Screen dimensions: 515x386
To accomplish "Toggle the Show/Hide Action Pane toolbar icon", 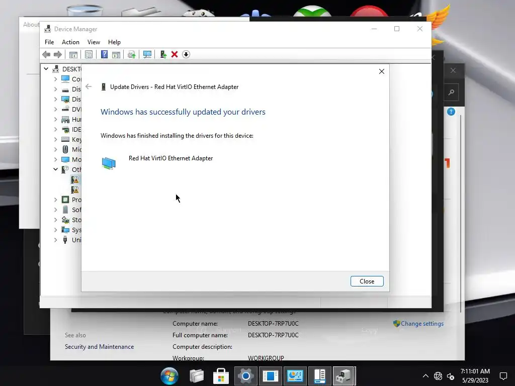I will click(116, 54).
